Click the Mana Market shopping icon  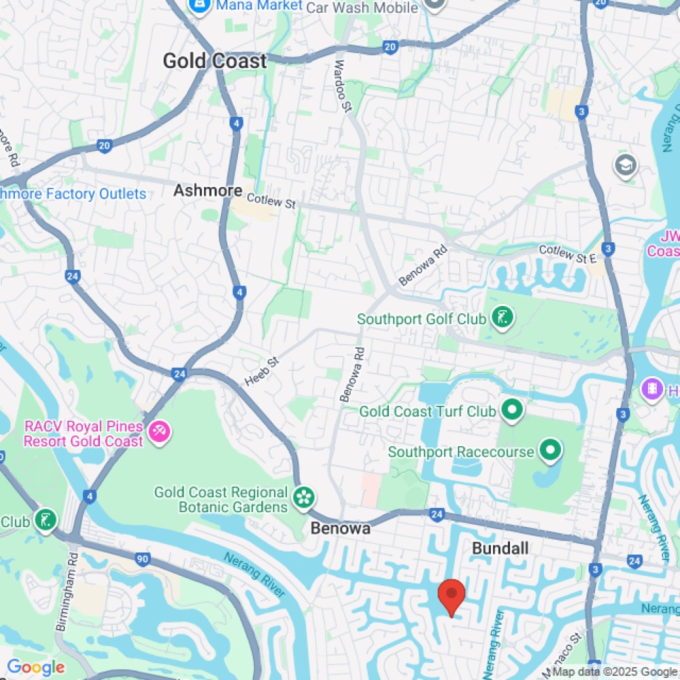[x=200, y=5]
